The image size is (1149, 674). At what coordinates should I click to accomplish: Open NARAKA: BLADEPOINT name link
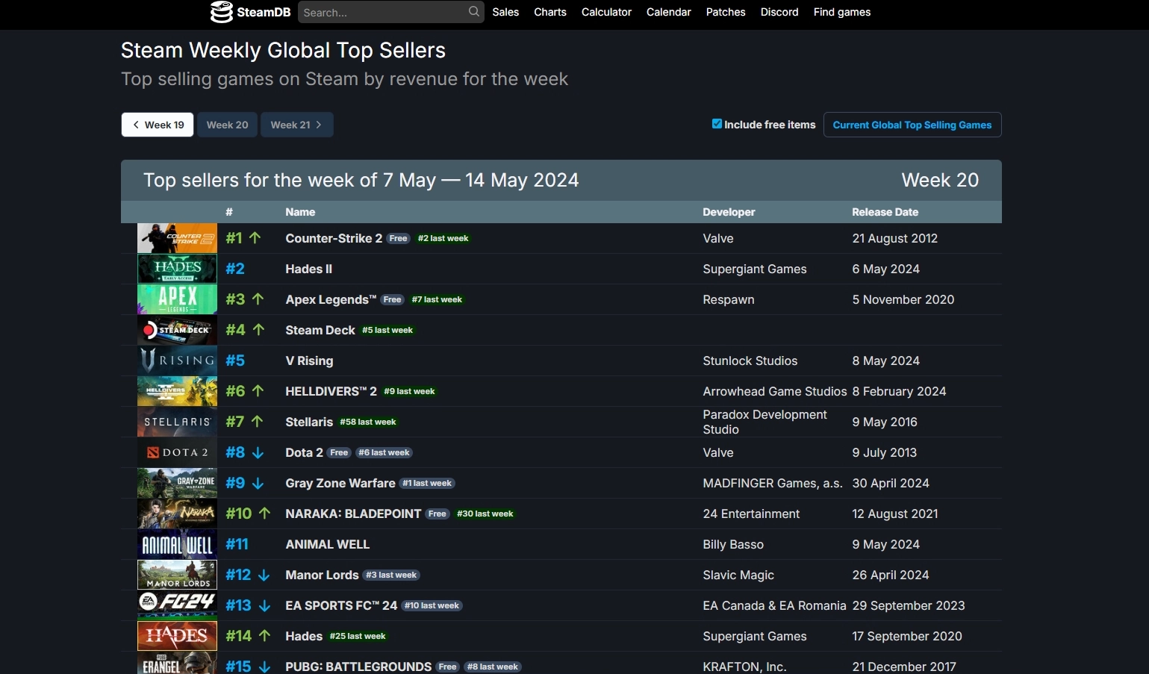point(353,514)
